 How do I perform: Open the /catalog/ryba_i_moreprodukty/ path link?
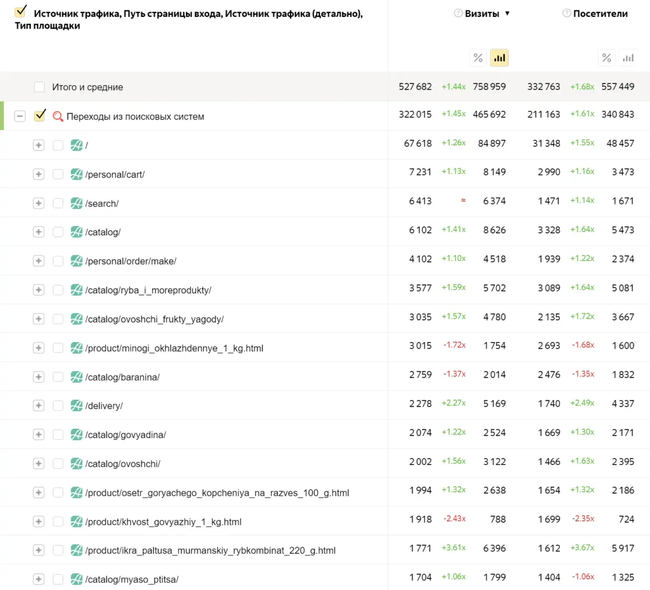tap(148, 290)
